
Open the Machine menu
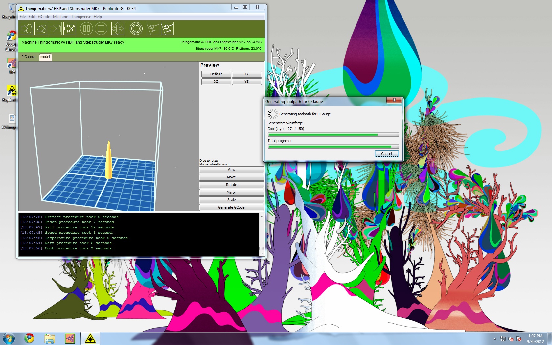[x=60, y=17]
